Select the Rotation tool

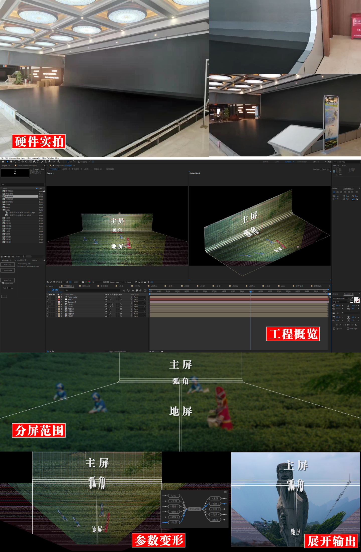click(19, 161)
